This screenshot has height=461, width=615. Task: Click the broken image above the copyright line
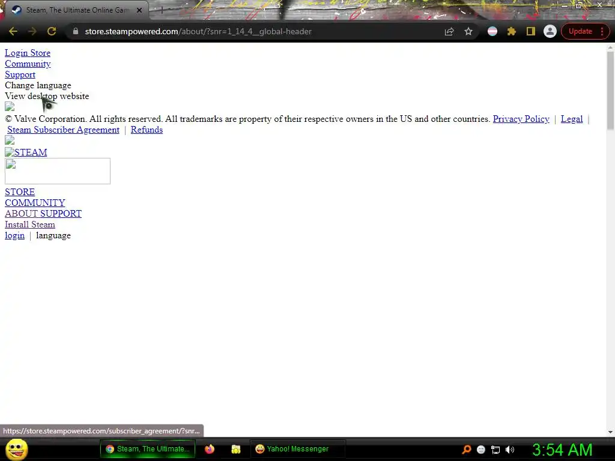point(10,107)
